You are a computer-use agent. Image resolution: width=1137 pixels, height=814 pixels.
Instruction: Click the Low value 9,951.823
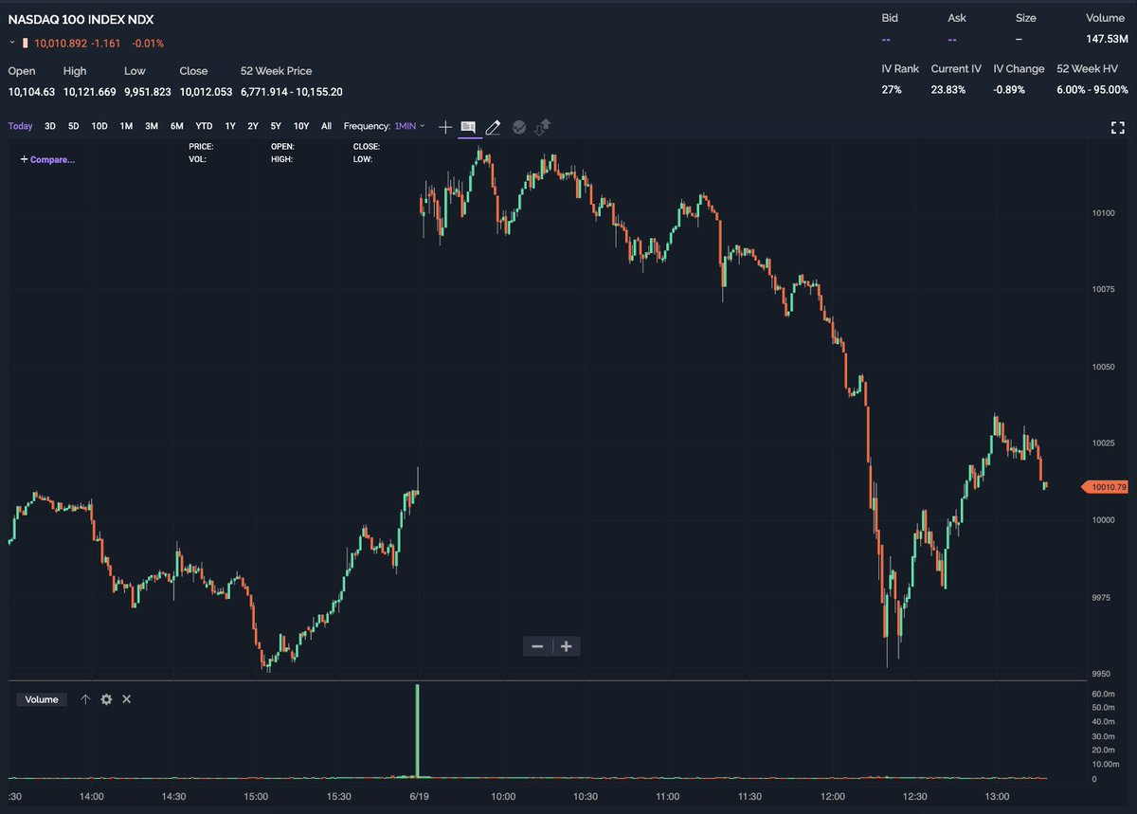click(147, 92)
